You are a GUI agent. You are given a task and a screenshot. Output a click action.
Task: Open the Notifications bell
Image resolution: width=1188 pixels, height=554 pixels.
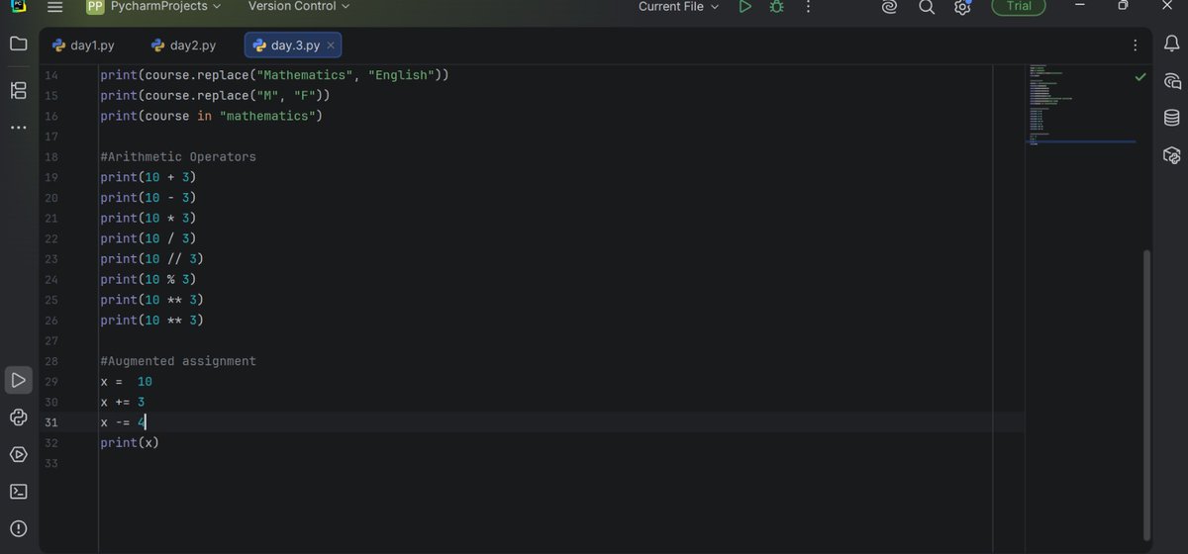click(1171, 45)
